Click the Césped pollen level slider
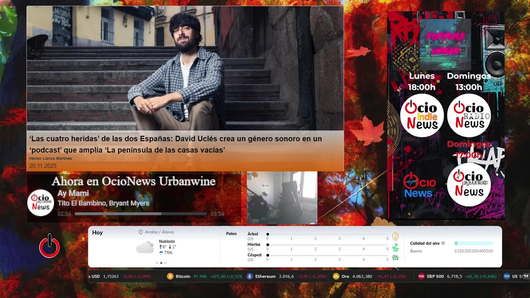The image size is (530, 298). coord(328,255)
